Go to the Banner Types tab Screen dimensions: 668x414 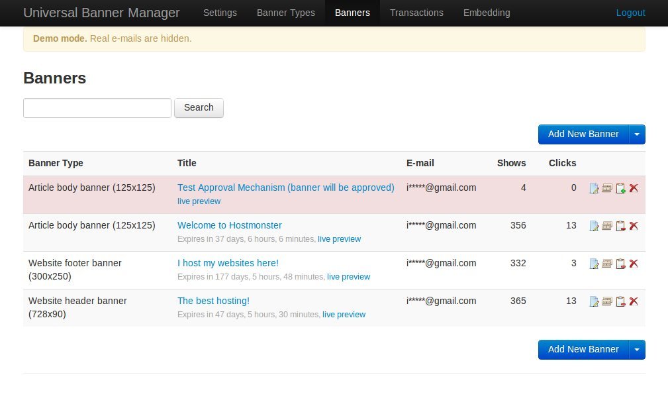pyautogui.click(x=286, y=13)
